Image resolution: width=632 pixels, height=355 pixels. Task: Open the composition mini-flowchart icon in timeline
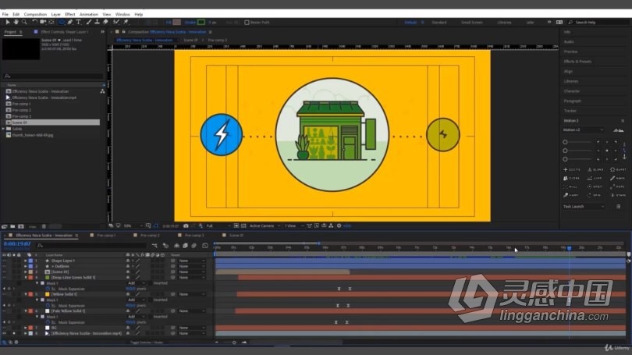[x=154, y=246]
